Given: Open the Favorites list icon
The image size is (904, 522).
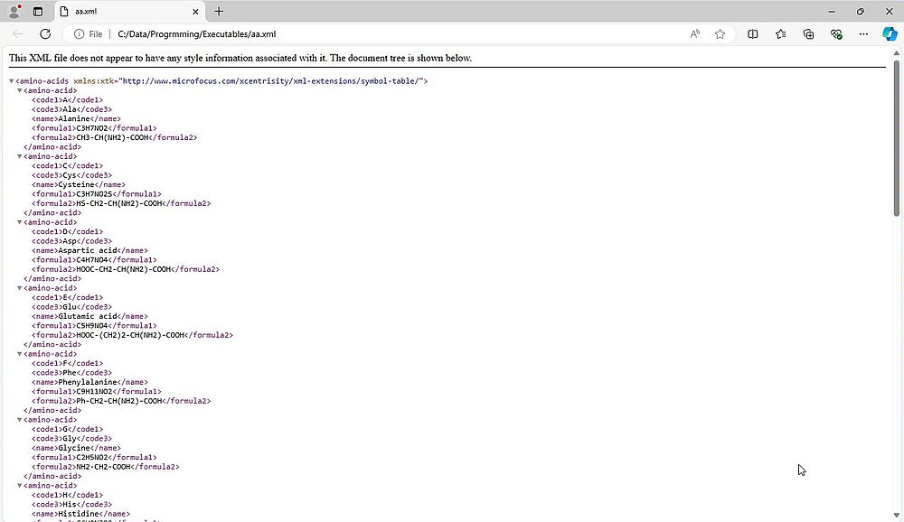Looking at the screenshot, I should (781, 34).
